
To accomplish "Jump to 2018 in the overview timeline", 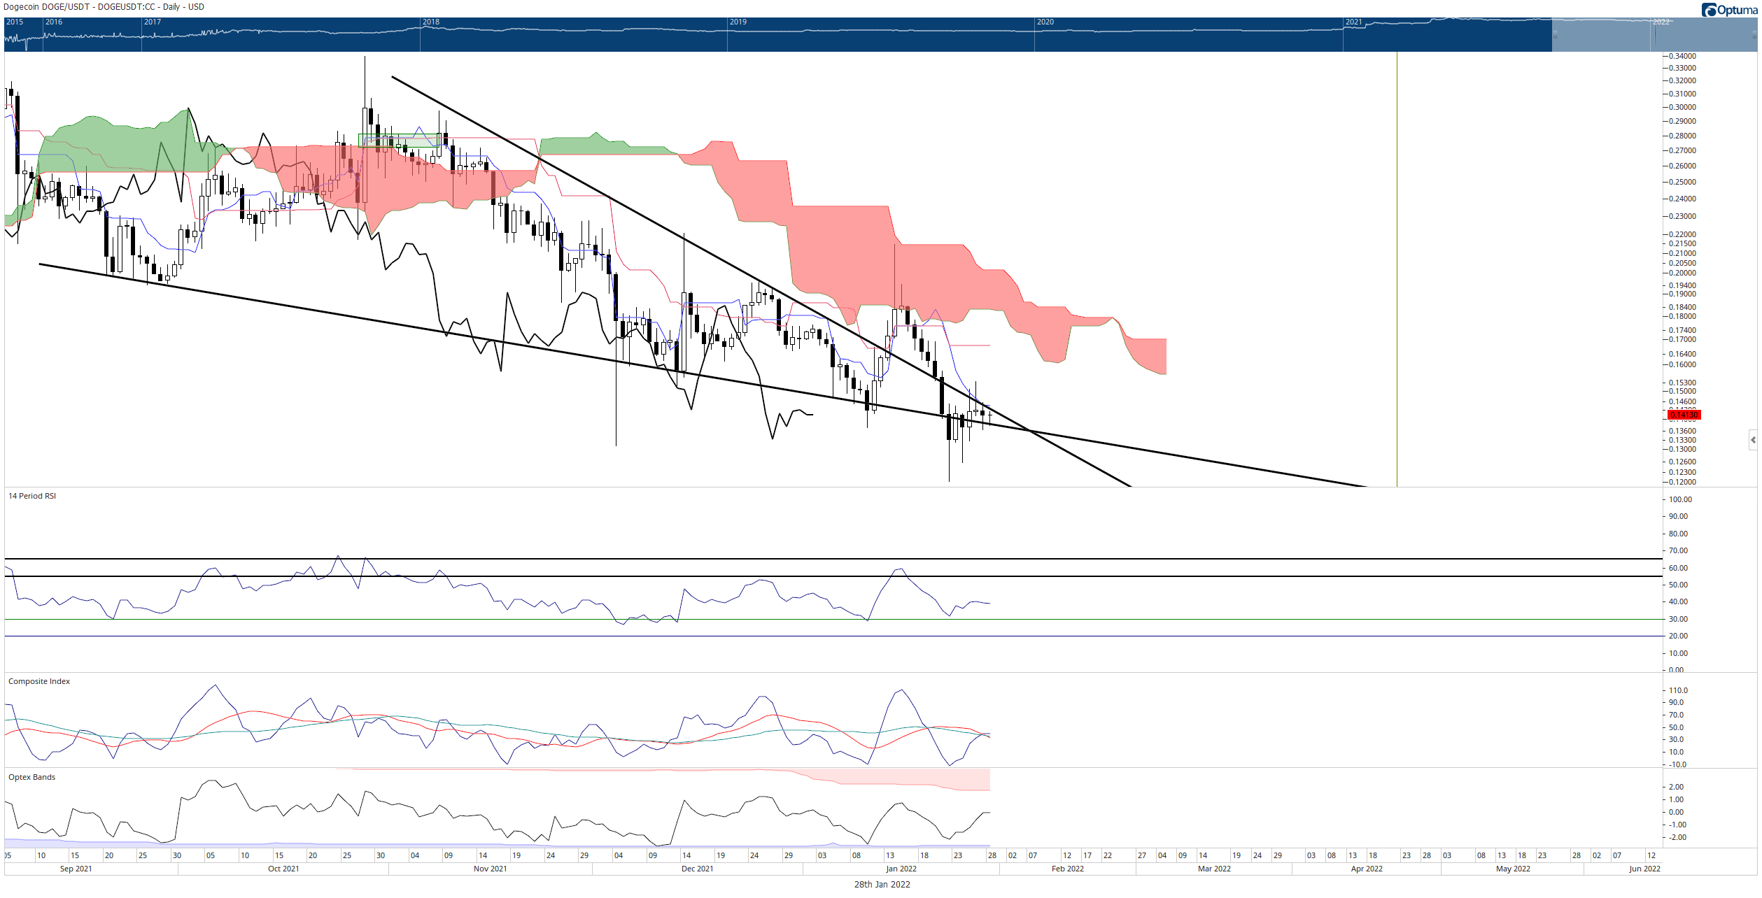I will pyautogui.click(x=431, y=22).
